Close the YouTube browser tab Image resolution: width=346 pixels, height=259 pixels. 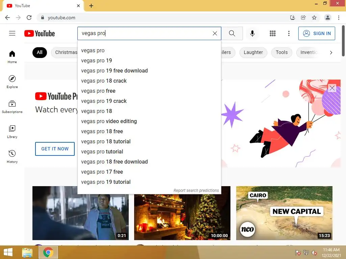(78, 6)
